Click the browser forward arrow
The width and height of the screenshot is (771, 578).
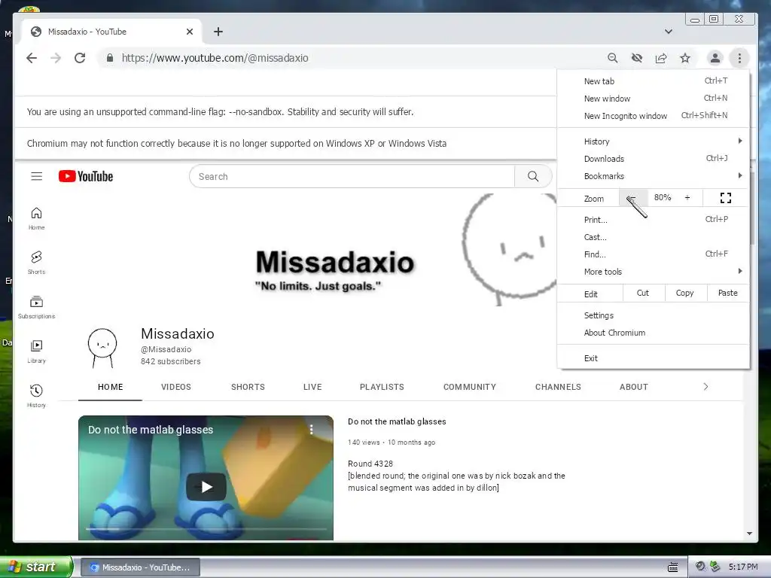(56, 58)
